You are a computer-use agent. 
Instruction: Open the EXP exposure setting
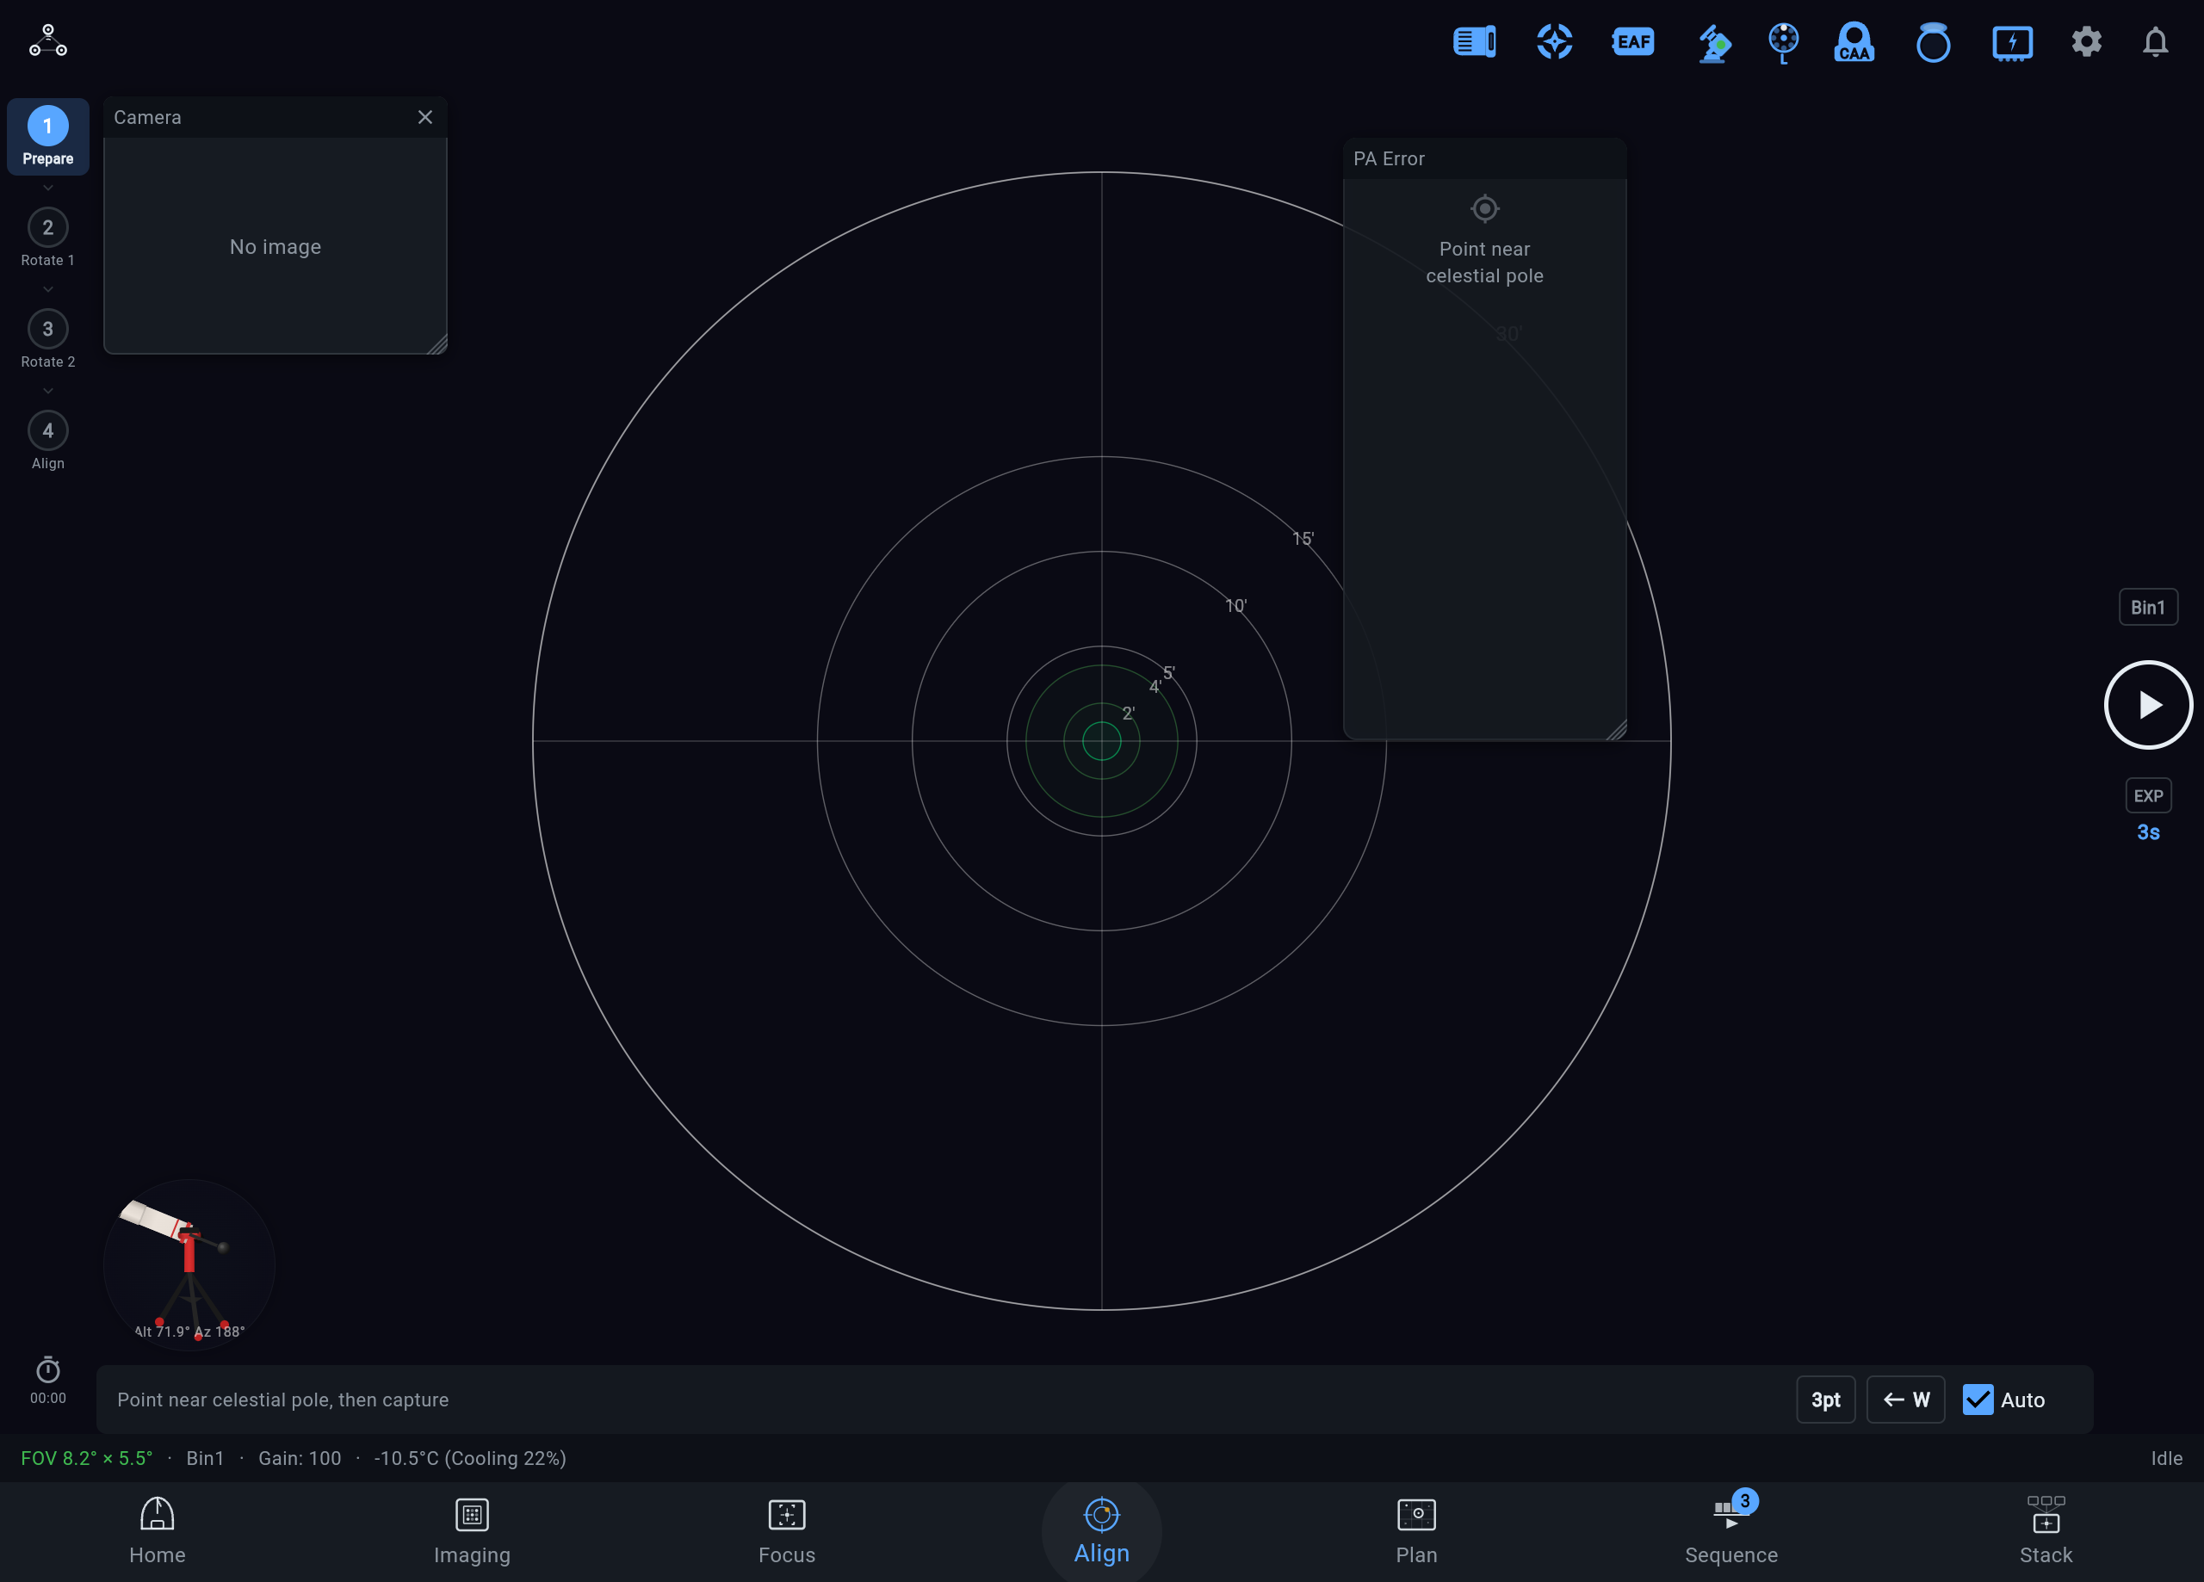coord(2148,796)
